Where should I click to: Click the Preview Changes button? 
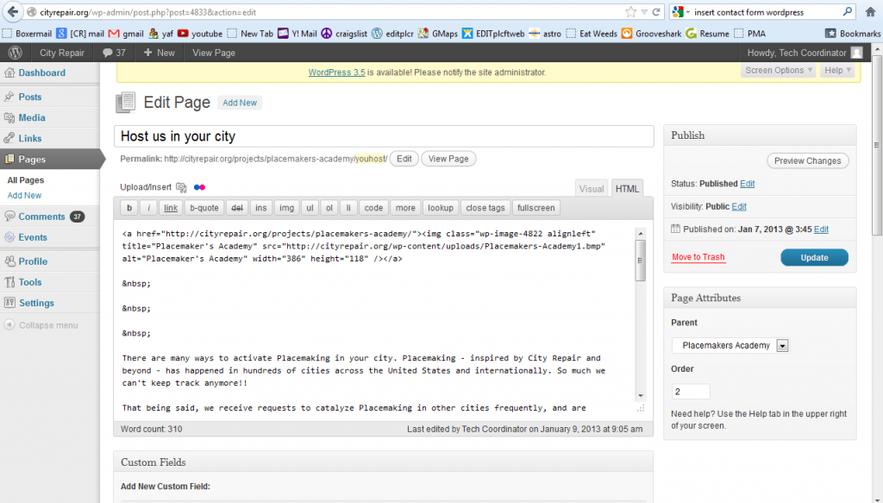(x=807, y=160)
